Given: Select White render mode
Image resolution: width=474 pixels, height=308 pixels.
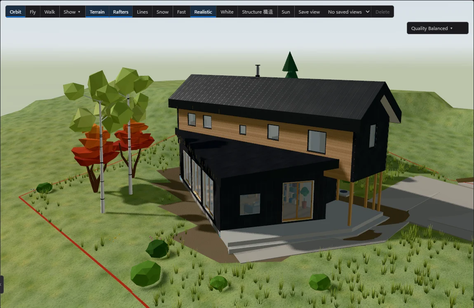Looking at the screenshot, I should [x=227, y=12].
